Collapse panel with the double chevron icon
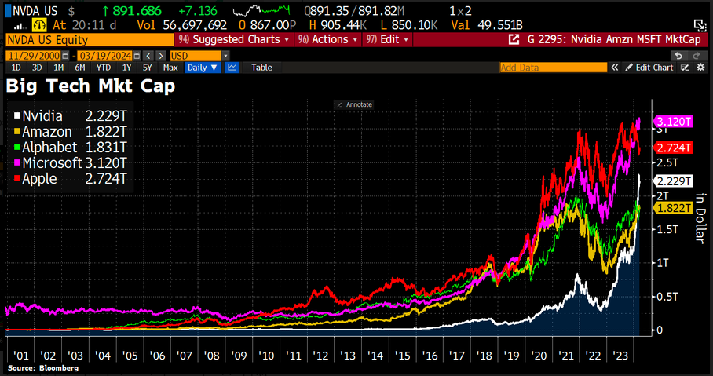713x376 pixels. [615, 68]
